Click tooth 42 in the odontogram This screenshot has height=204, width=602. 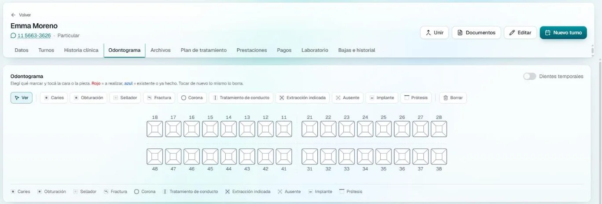point(266,157)
